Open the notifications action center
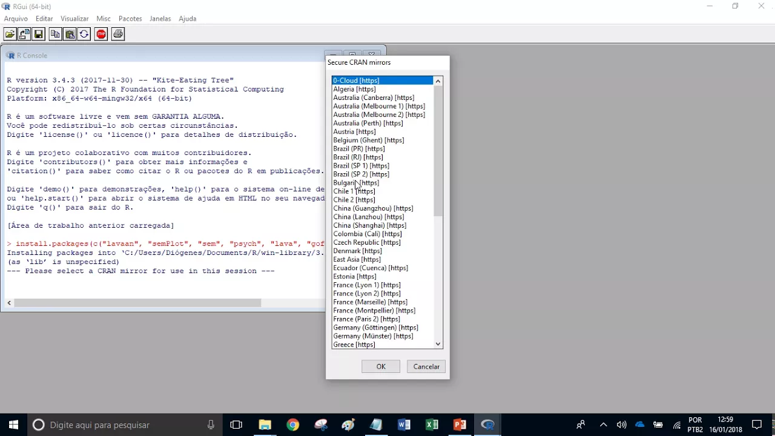 (x=757, y=424)
